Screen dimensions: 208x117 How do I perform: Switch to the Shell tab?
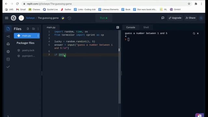[x=146, y=27]
